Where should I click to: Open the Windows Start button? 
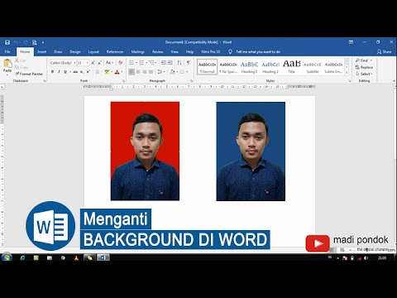point(7,257)
